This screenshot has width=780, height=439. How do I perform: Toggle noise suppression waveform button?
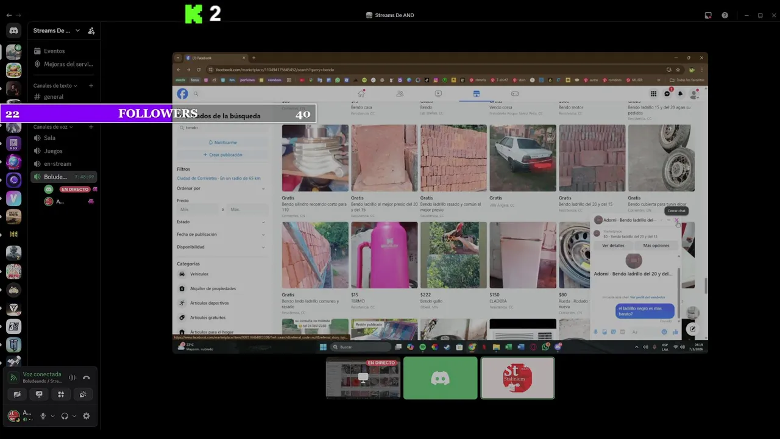click(73, 377)
